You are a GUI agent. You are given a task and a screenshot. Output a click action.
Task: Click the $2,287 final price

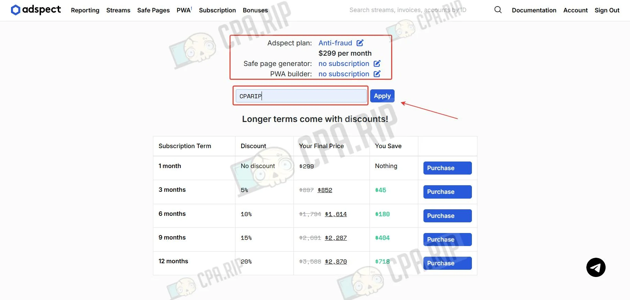[x=336, y=238]
